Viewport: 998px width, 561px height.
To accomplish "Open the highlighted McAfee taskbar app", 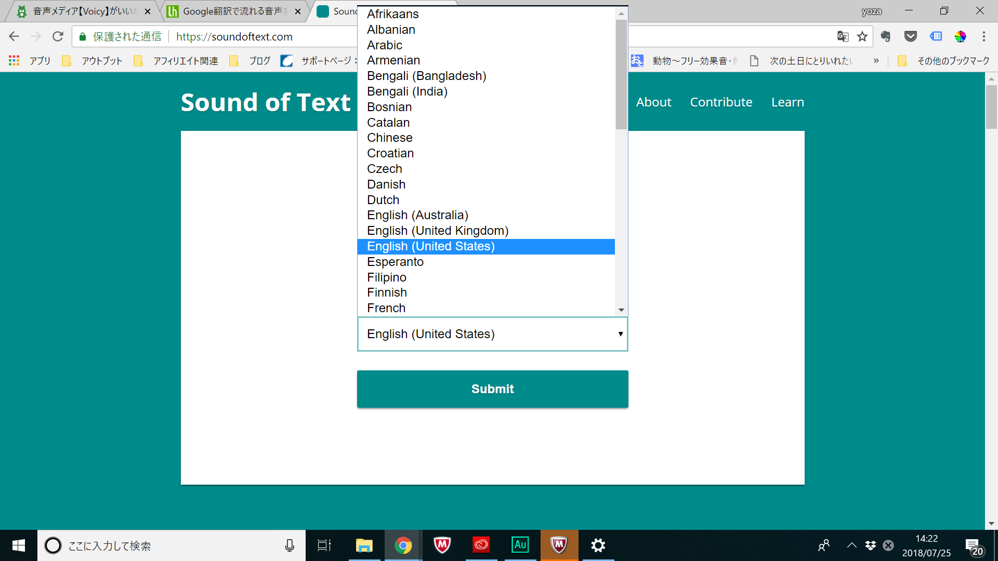I will click(x=559, y=545).
